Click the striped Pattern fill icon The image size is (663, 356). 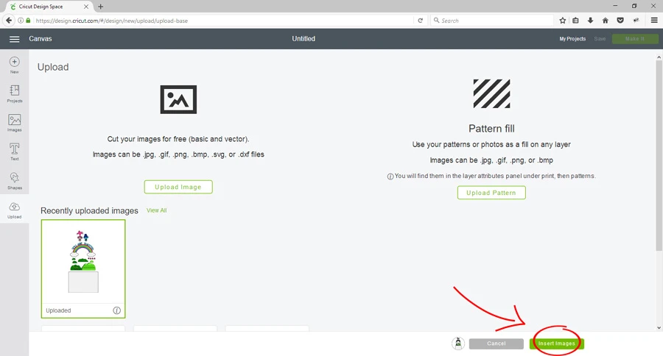click(x=491, y=93)
